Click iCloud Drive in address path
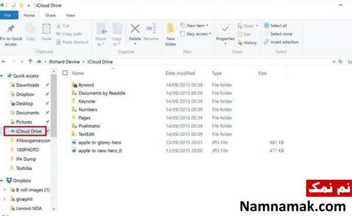 click(100, 62)
